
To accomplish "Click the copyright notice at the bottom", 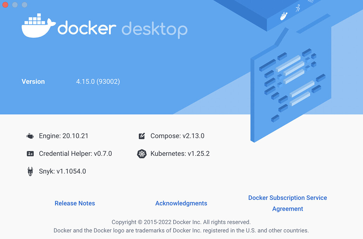I will [181, 222].
